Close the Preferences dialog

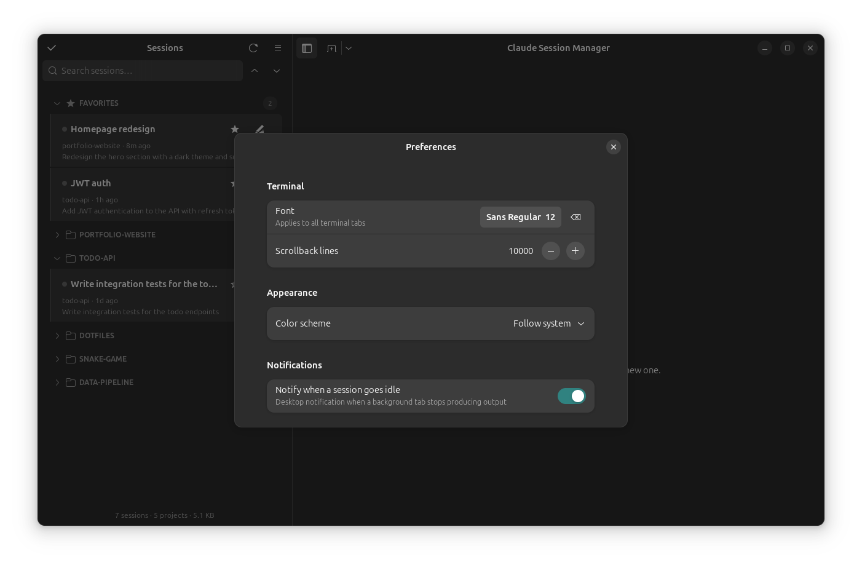click(614, 147)
